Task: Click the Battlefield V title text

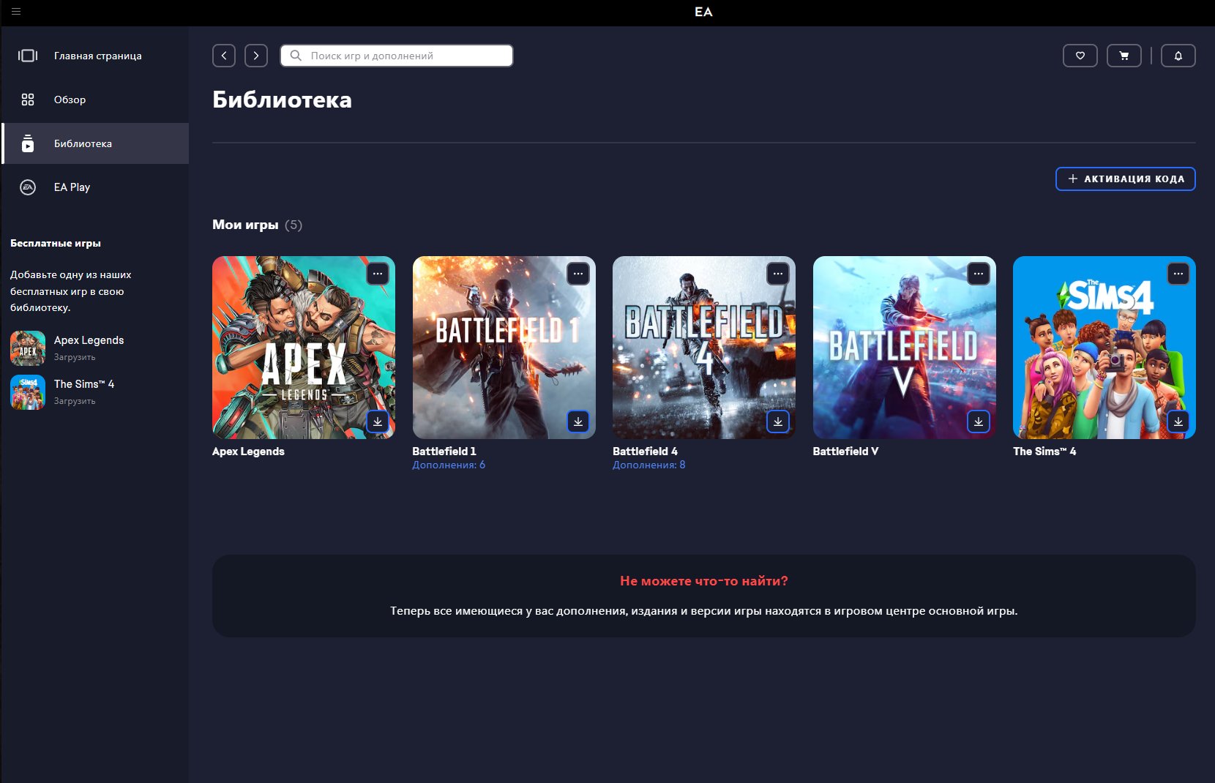Action: coord(845,452)
